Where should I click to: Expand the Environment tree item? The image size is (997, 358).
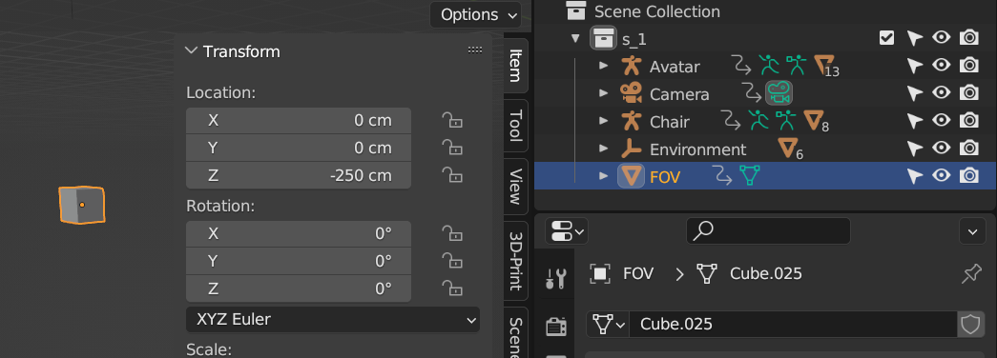click(603, 148)
